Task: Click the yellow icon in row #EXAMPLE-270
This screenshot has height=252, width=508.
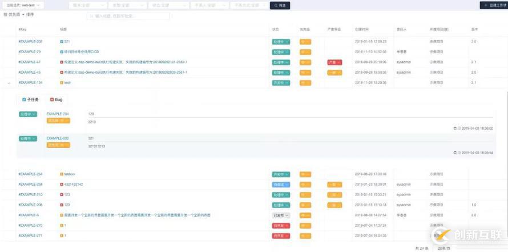Action: tap(62, 225)
